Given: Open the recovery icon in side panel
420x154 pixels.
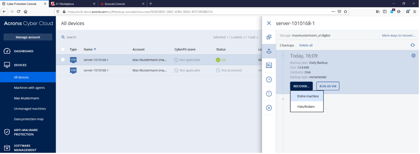Looking at the screenshot, I should [269, 51].
